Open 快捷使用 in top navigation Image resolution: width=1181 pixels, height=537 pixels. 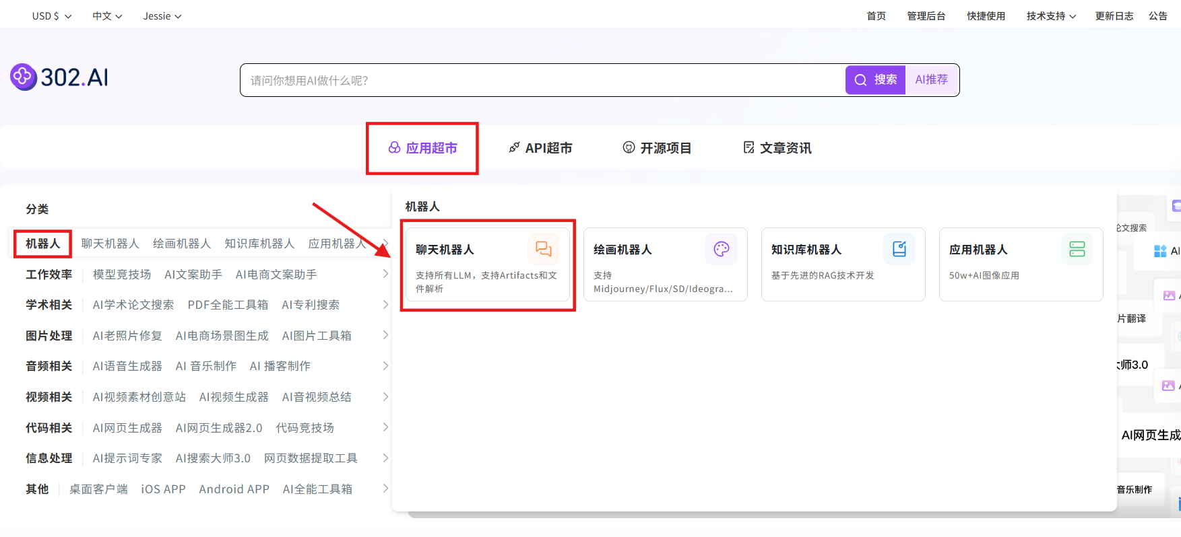(x=986, y=16)
